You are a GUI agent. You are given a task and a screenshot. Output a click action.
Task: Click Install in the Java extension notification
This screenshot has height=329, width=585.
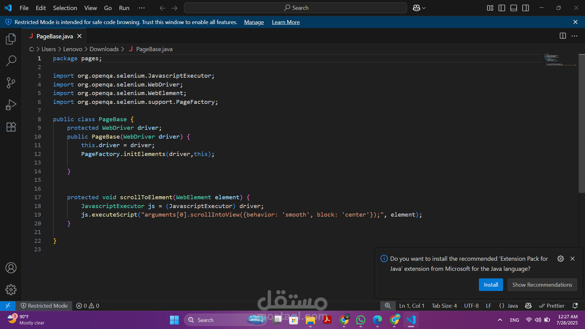pos(491,285)
